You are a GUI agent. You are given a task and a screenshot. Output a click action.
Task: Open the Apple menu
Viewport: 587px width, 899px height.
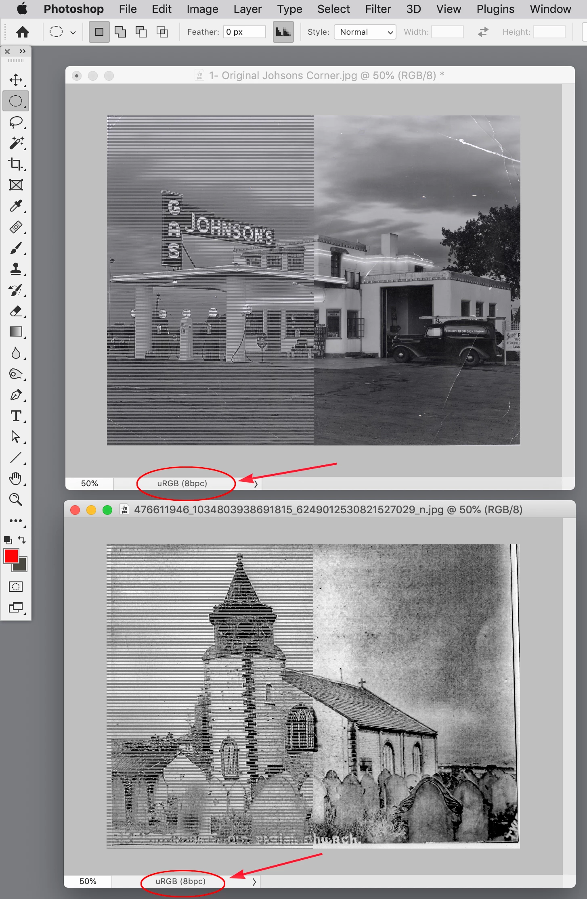coord(22,9)
